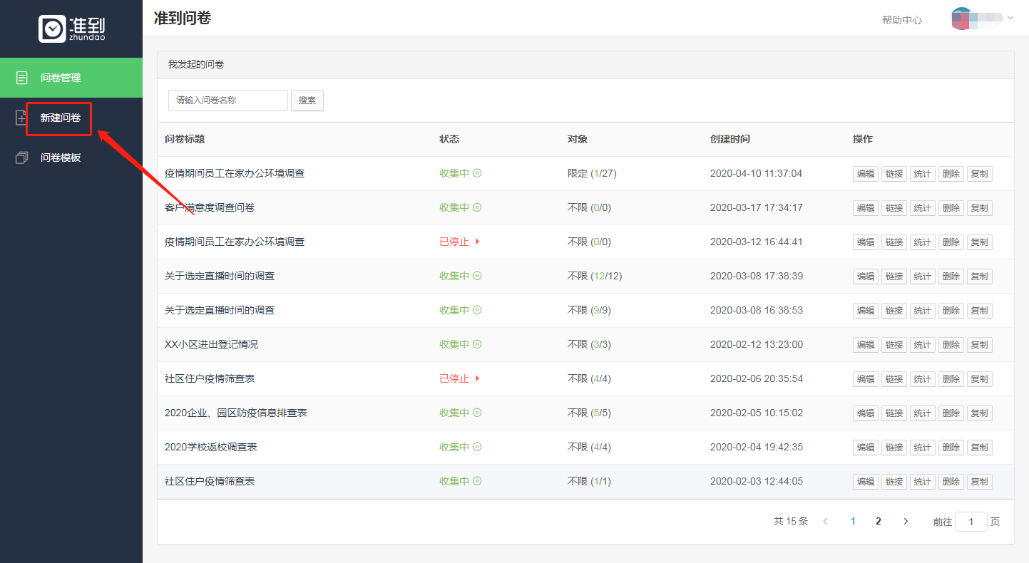Open the 帮助中心 link

coord(901,20)
